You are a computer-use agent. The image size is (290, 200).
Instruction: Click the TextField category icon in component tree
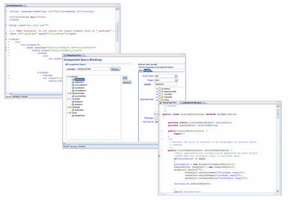(70, 99)
